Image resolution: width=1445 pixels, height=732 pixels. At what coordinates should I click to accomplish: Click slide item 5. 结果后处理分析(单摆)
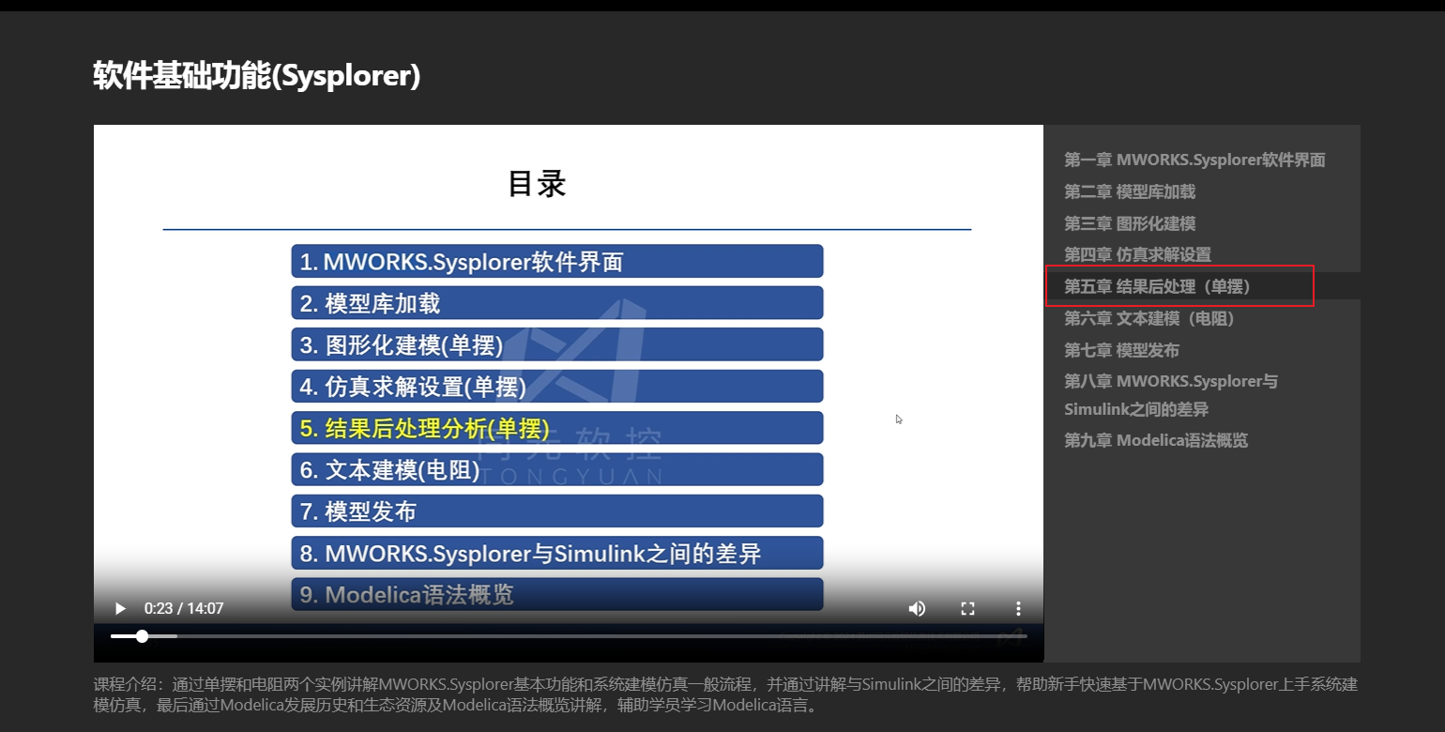click(557, 428)
